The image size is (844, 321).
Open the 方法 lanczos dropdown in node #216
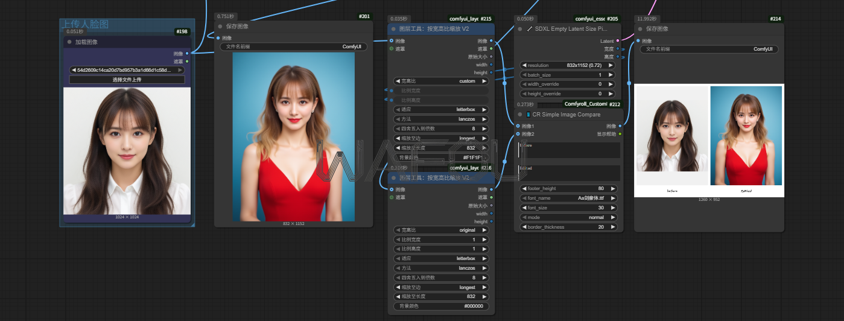[x=440, y=268]
